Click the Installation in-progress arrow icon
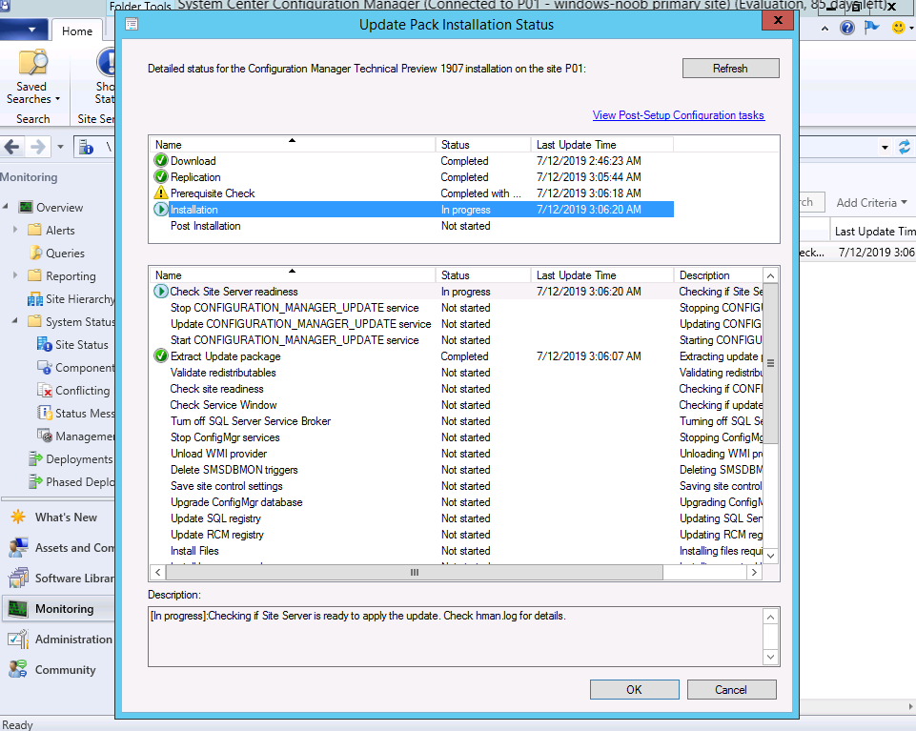 point(161,209)
